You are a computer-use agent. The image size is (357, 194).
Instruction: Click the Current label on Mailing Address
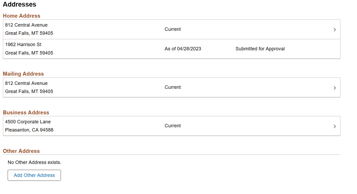(172, 87)
